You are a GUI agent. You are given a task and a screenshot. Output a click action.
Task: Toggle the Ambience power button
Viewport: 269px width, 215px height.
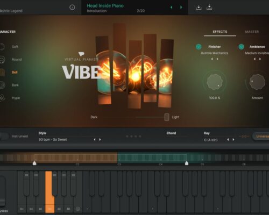click(x=241, y=47)
